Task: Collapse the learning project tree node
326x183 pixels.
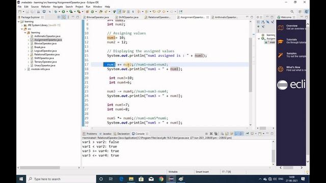Action: (19, 21)
